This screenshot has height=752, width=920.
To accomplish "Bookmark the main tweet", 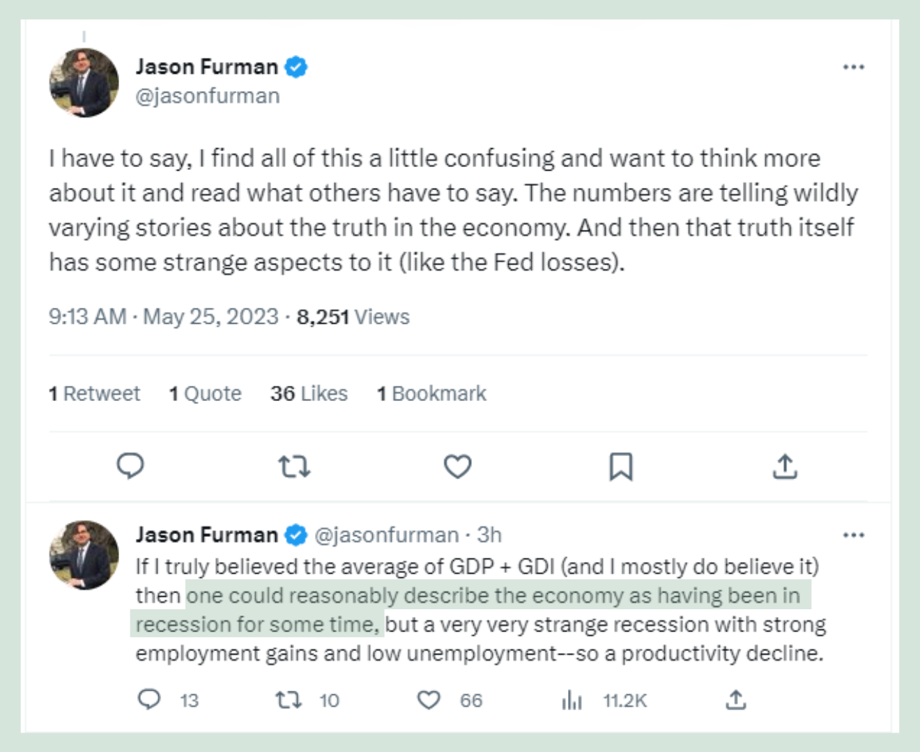I will click(621, 467).
